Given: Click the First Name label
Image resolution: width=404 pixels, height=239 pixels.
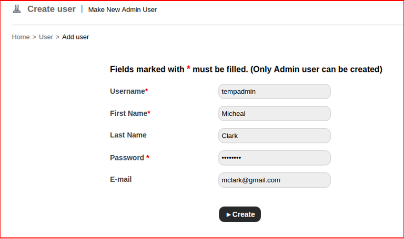Looking at the screenshot, I should [x=128, y=113].
